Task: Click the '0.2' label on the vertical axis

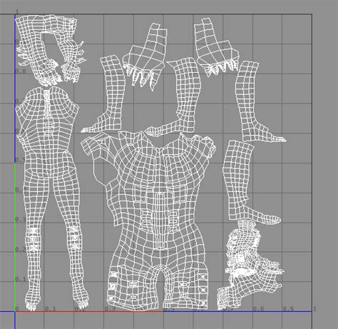Action: pyautogui.click(x=21, y=249)
